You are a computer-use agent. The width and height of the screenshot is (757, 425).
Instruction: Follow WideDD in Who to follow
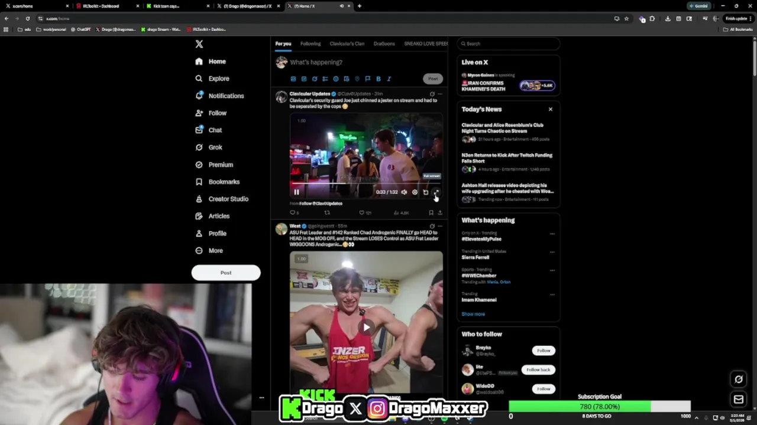(x=544, y=388)
